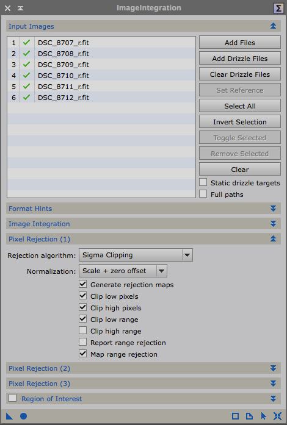Open the Rejection algorithm dropdown
Screen dimensions: 287x425
pos(136,255)
